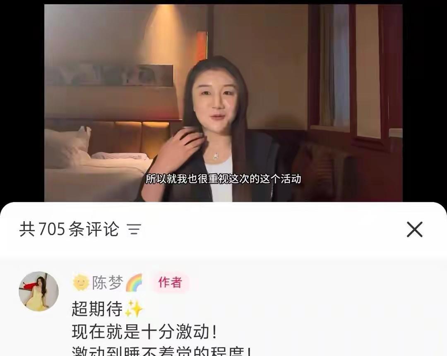Open 陈梦's profile avatar
This screenshot has width=447, height=356.
(x=39, y=291)
